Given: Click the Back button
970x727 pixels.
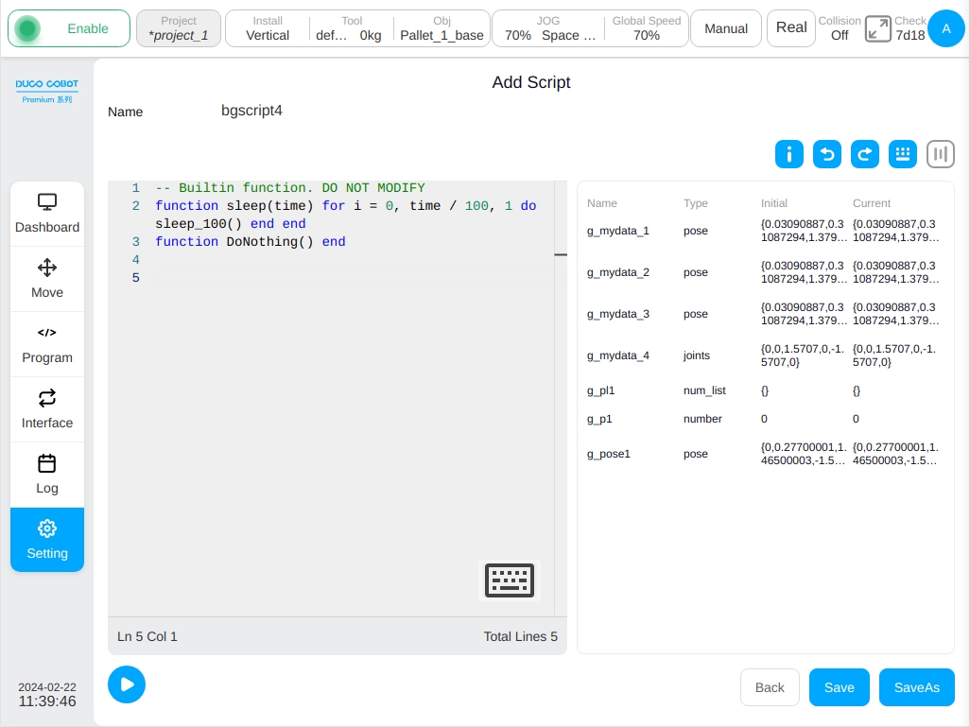Looking at the screenshot, I should tap(770, 687).
